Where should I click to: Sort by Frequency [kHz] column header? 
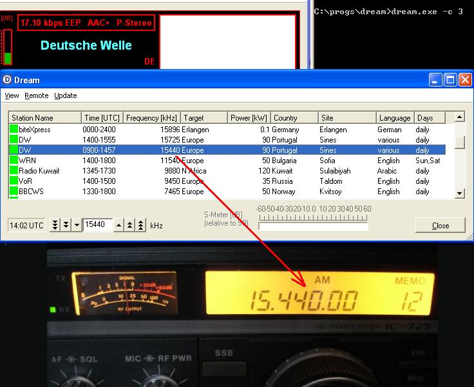[152, 118]
